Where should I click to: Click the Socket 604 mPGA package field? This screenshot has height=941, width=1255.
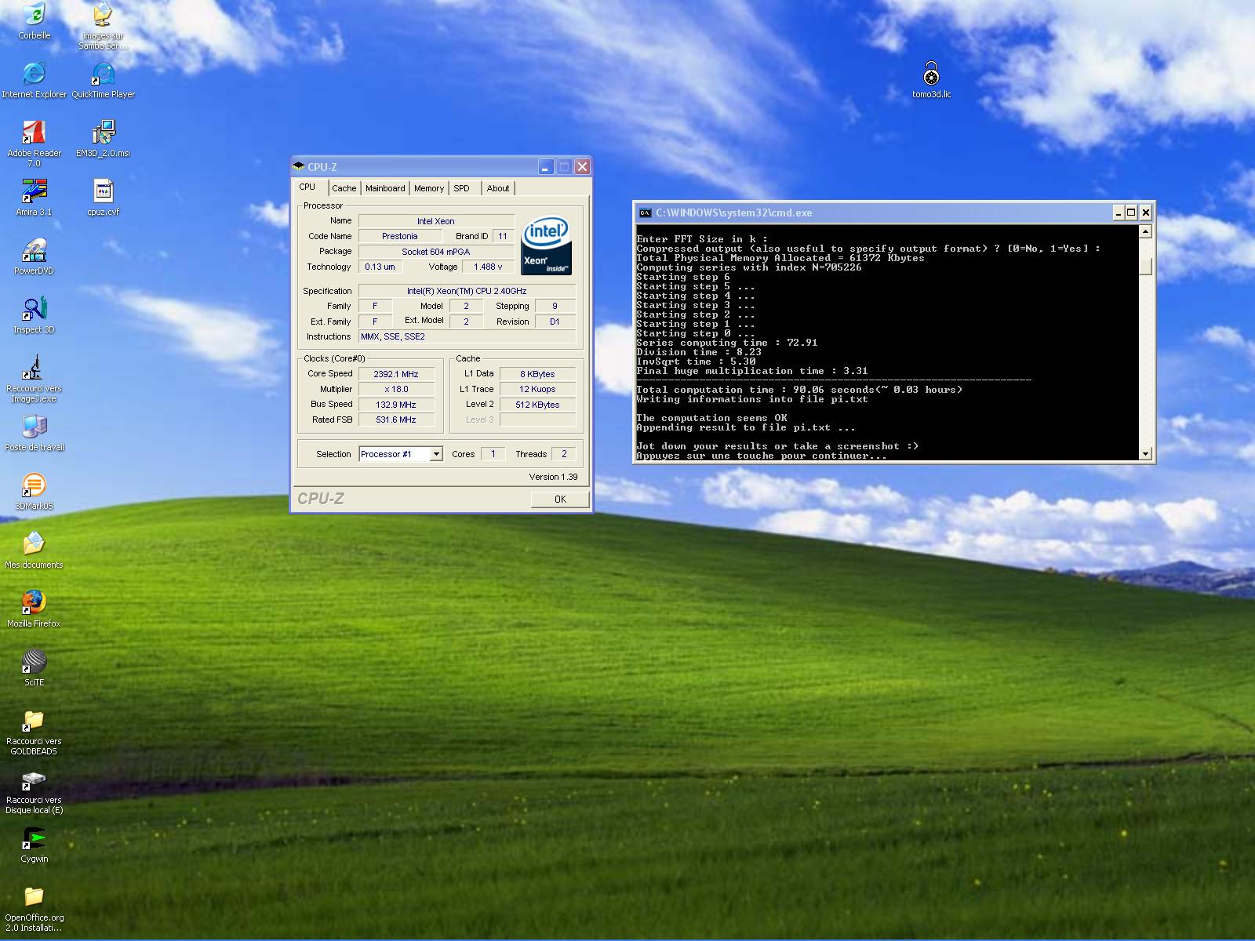(436, 252)
